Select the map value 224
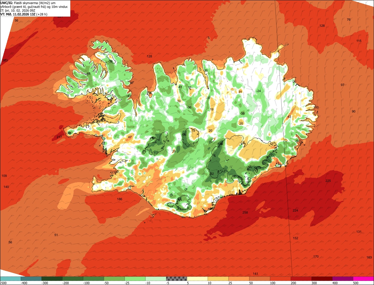Screen dimensions: 374x285 [295, 210]
